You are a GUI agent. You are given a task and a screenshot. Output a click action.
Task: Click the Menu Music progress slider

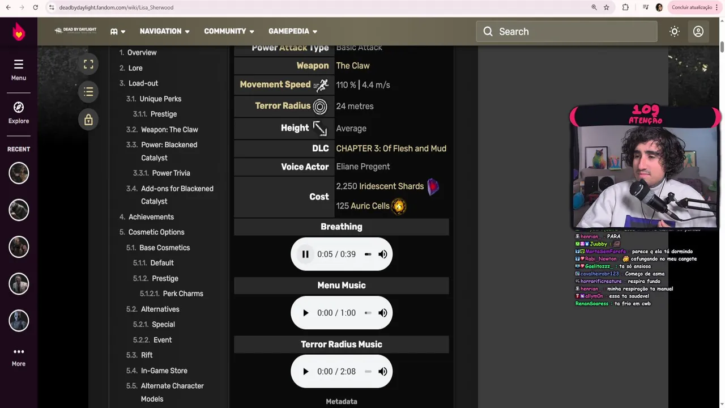(x=368, y=313)
